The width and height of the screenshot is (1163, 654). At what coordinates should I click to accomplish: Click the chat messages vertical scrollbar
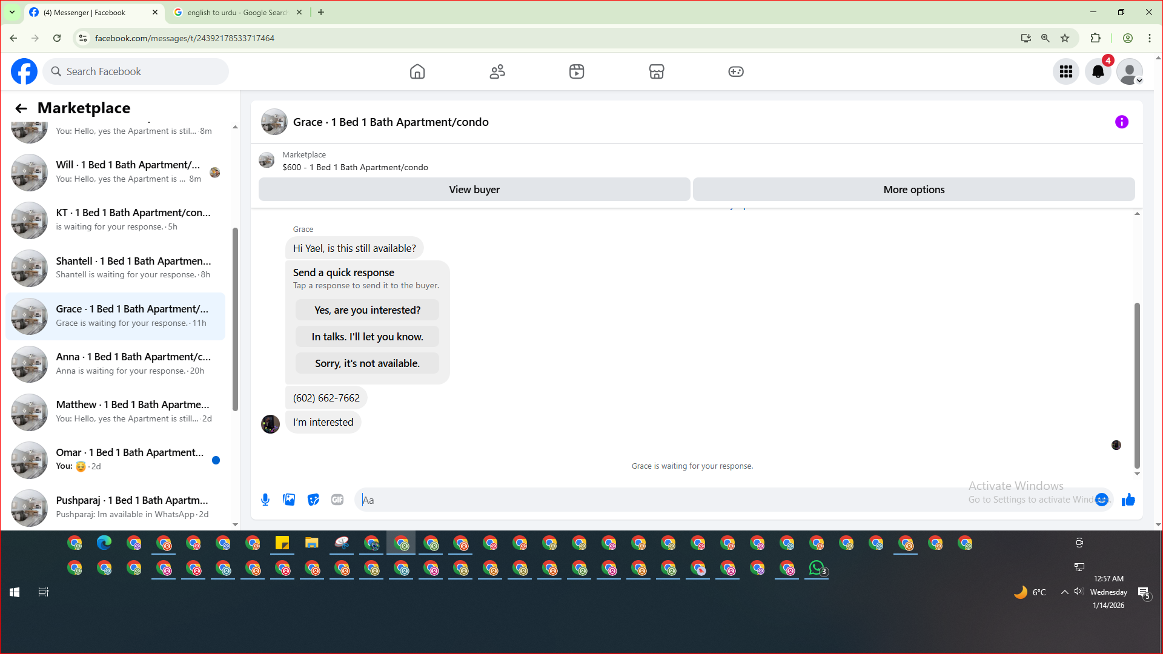(1137, 385)
